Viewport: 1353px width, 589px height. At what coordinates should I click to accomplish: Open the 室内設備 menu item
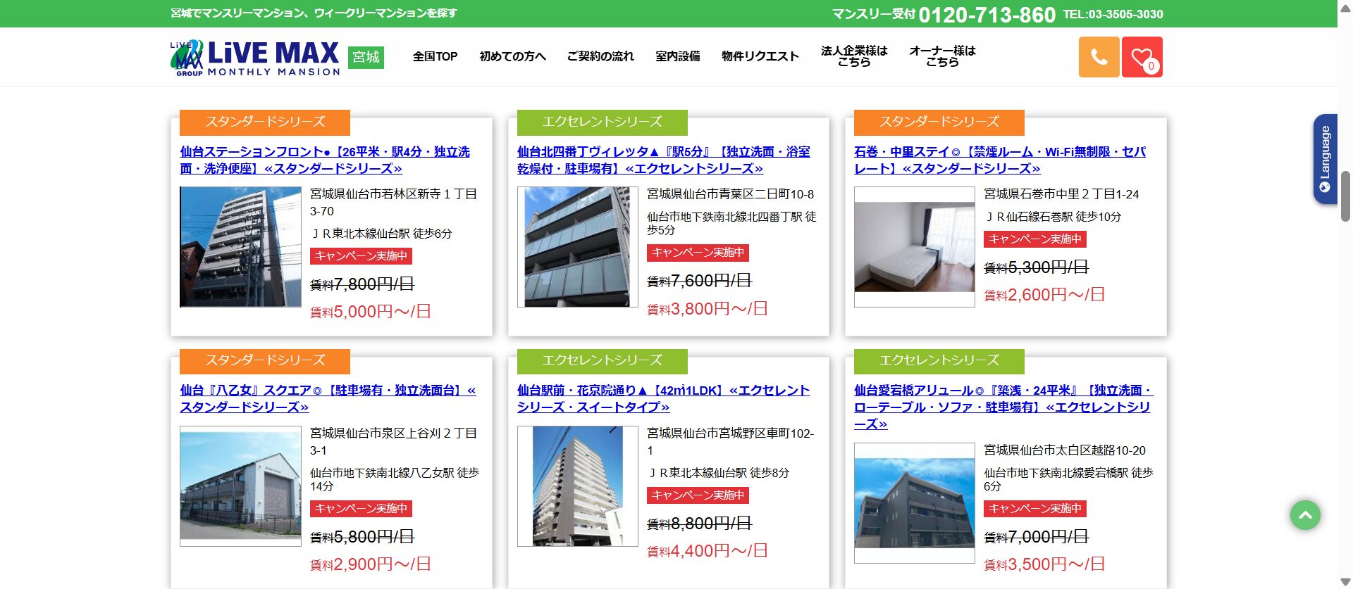coord(678,56)
